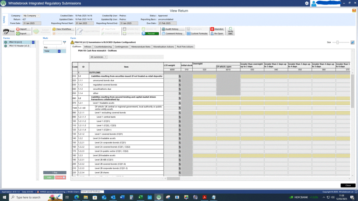The width and height of the screenshot is (358, 201).
Task: Click the green Add button
Action: (x=49, y=177)
